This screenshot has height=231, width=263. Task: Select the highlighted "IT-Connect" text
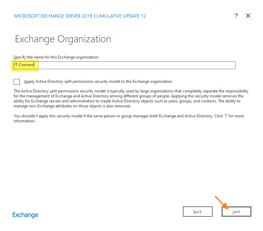pyautogui.click(x=24, y=65)
